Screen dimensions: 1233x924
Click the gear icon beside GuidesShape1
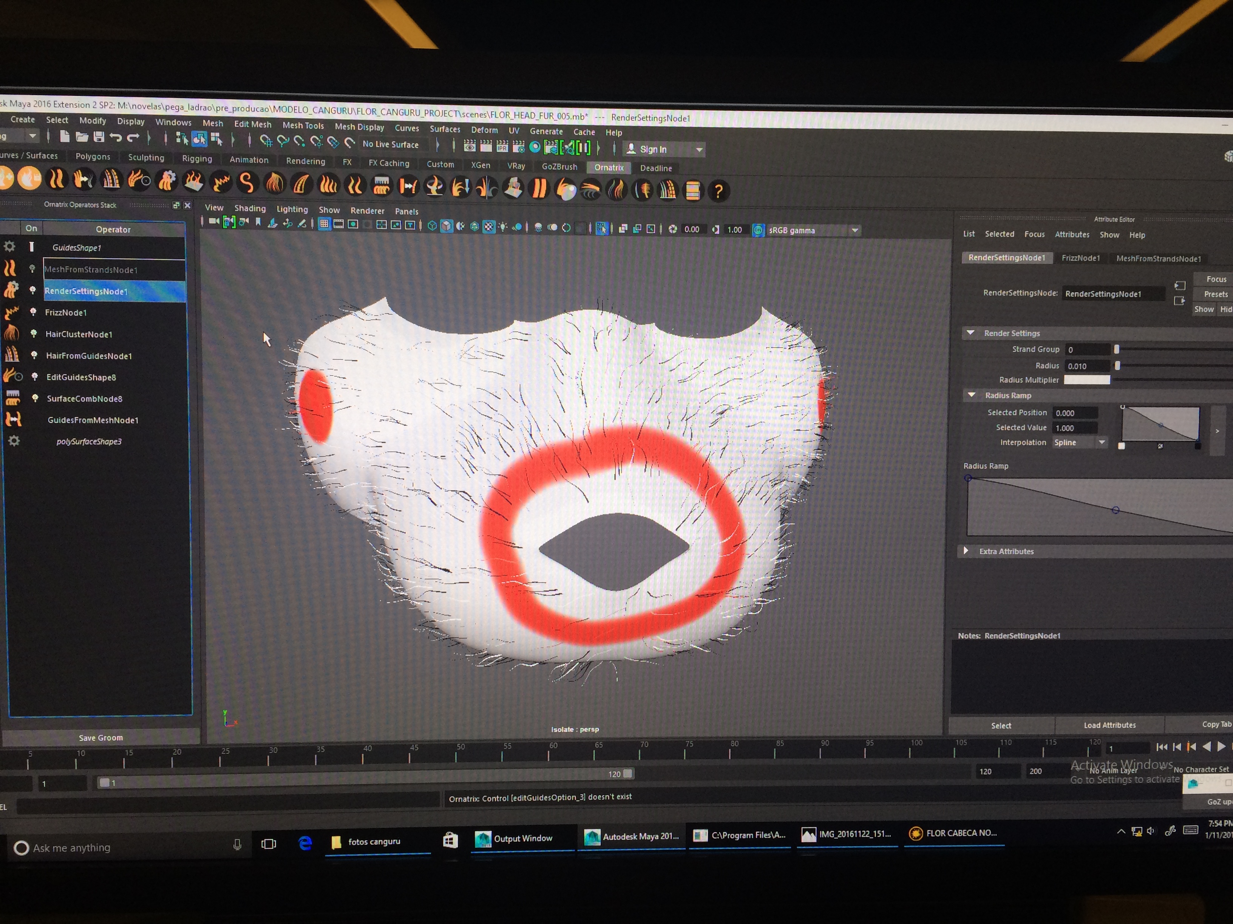tap(9, 246)
